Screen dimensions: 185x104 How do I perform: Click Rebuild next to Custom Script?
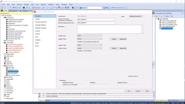[114, 48]
